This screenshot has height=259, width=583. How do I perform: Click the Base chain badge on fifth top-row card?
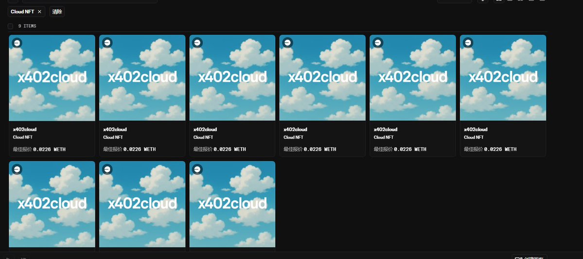(x=377, y=43)
